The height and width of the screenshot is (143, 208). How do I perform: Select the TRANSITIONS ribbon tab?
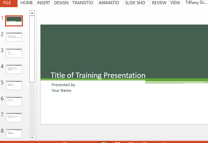[82, 3]
